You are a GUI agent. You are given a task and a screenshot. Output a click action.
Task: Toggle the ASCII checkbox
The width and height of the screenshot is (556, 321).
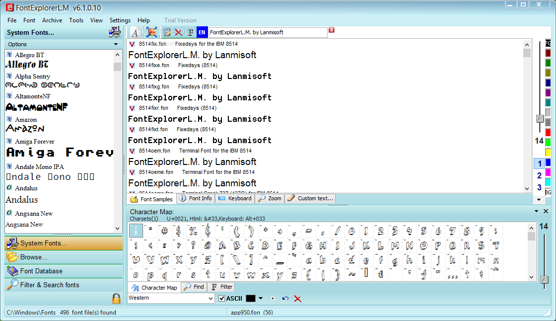221,298
